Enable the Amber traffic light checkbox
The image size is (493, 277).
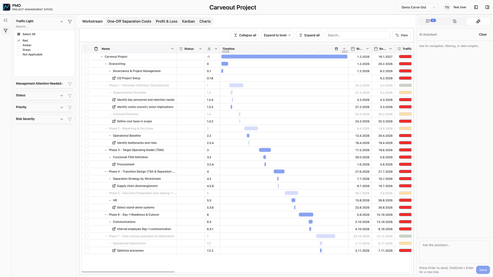[19, 45]
